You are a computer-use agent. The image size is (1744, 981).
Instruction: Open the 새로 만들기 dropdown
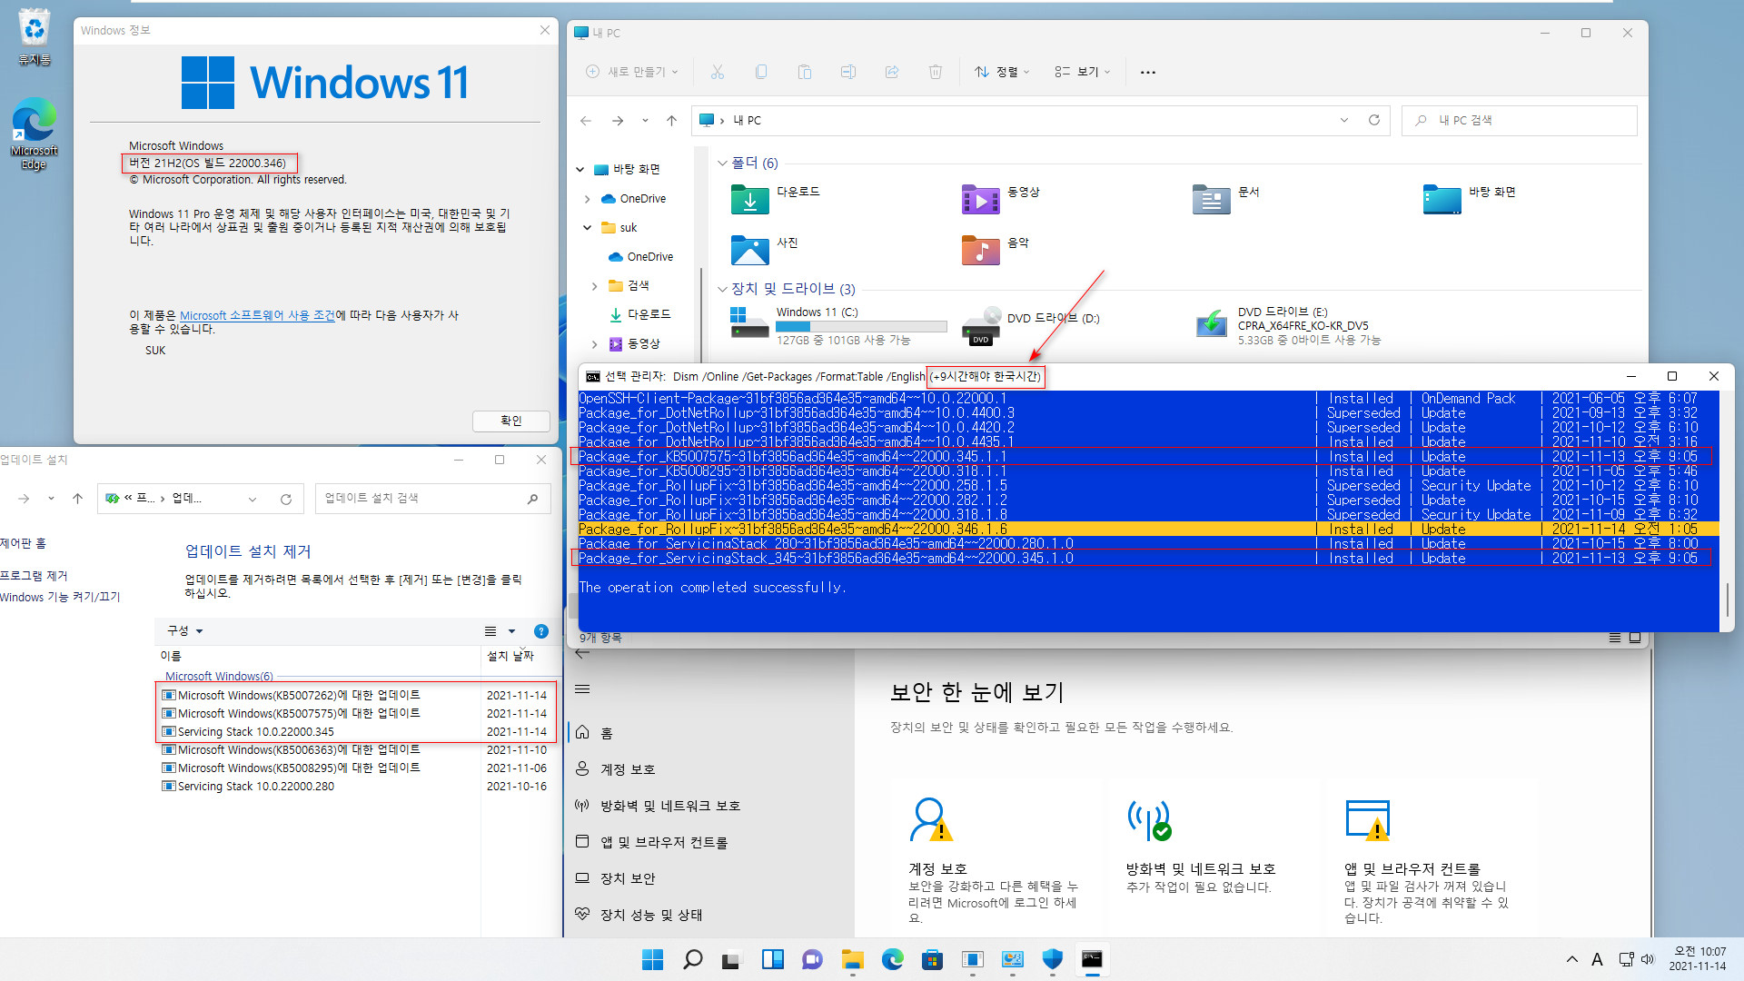click(x=632, y=72)
